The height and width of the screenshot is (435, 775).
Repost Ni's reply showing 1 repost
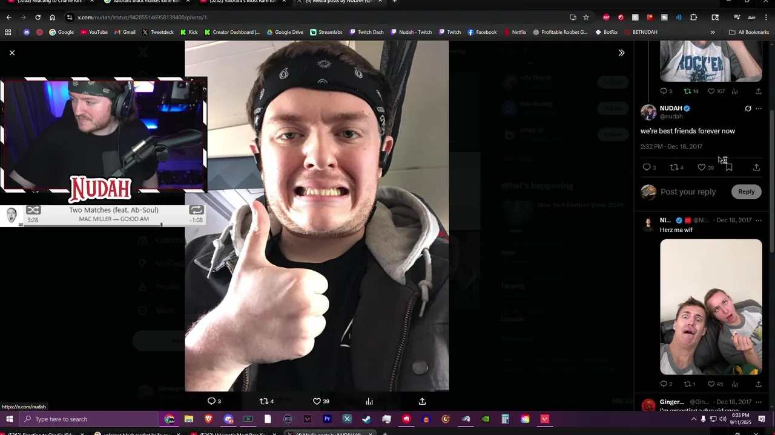[x=687, y=384]
